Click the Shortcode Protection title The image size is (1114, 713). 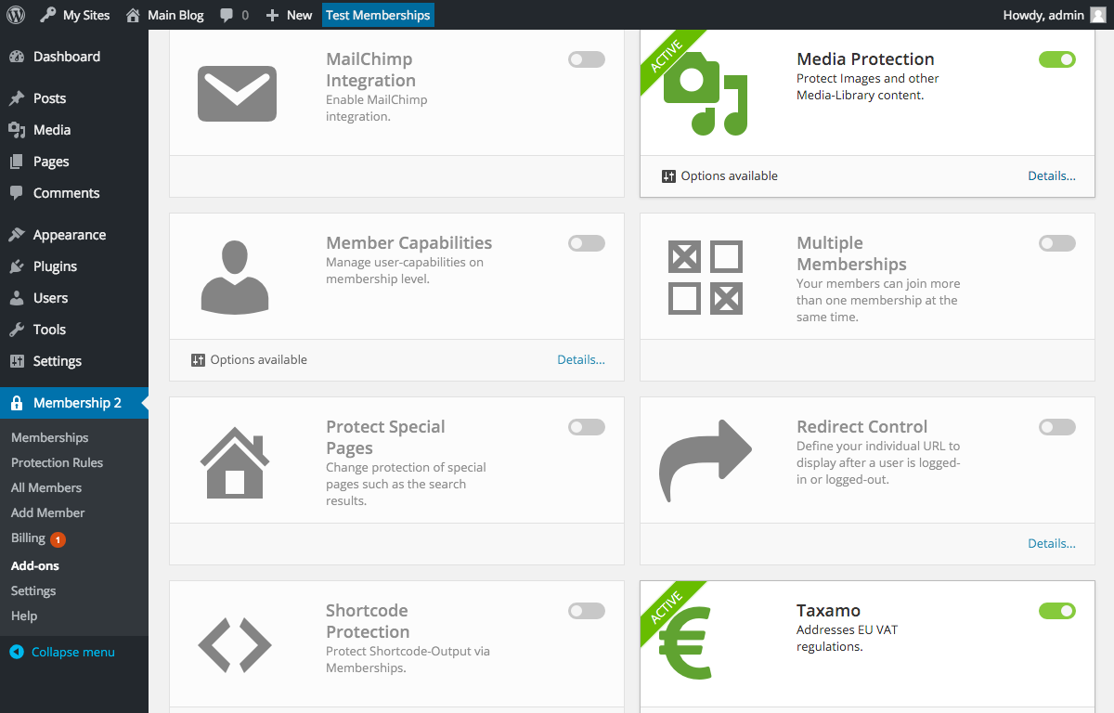coord(368,621)
